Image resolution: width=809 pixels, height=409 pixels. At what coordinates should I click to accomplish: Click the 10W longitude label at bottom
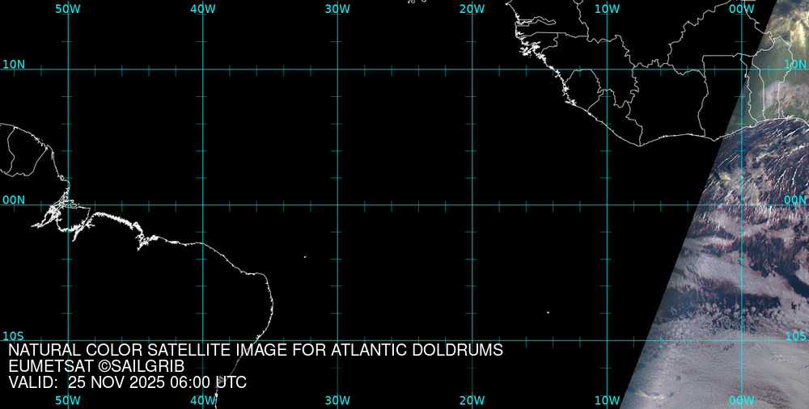coord(607,400)
